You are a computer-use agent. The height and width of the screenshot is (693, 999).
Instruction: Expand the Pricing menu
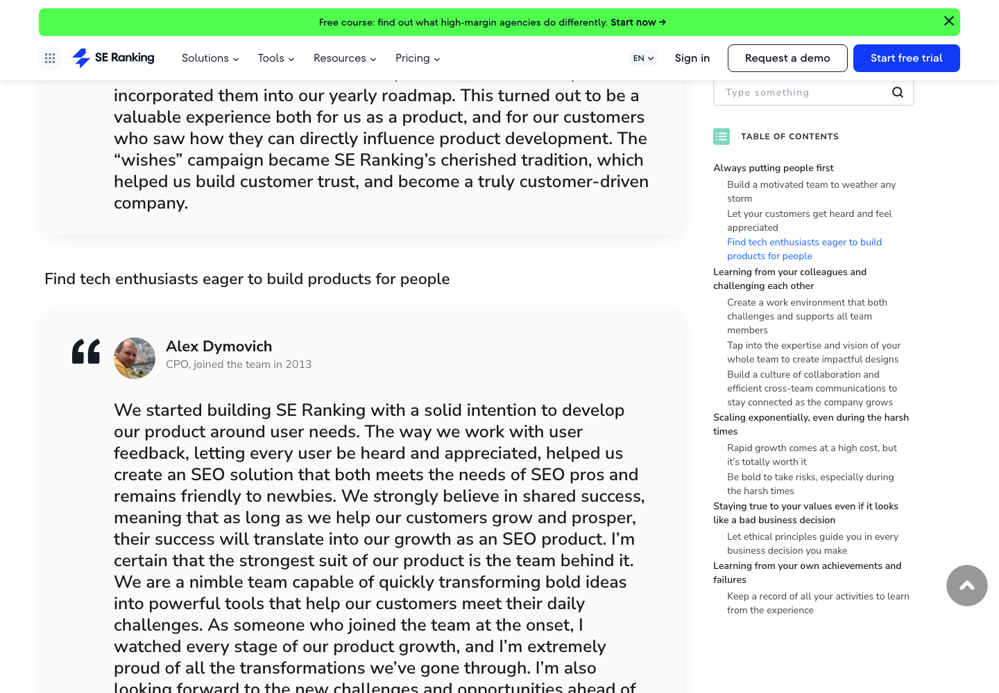point(418,58)
